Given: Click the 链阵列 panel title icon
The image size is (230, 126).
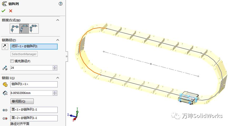Looking at the screenshot, I should click(x=4, y=4).
